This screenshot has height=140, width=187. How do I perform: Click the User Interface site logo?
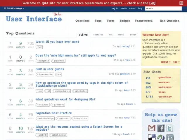pyautogui.click(x=34, y=19)
